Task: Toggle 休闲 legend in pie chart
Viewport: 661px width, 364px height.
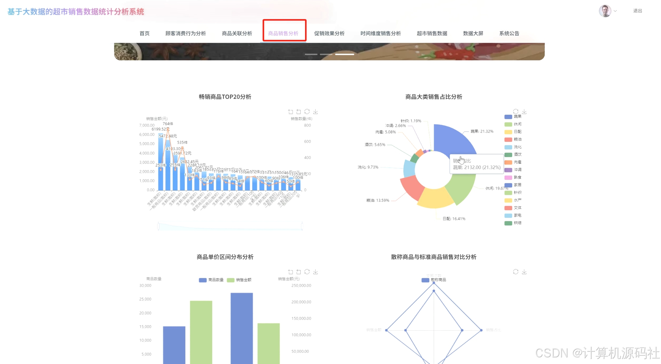Action: coord(513,124)
